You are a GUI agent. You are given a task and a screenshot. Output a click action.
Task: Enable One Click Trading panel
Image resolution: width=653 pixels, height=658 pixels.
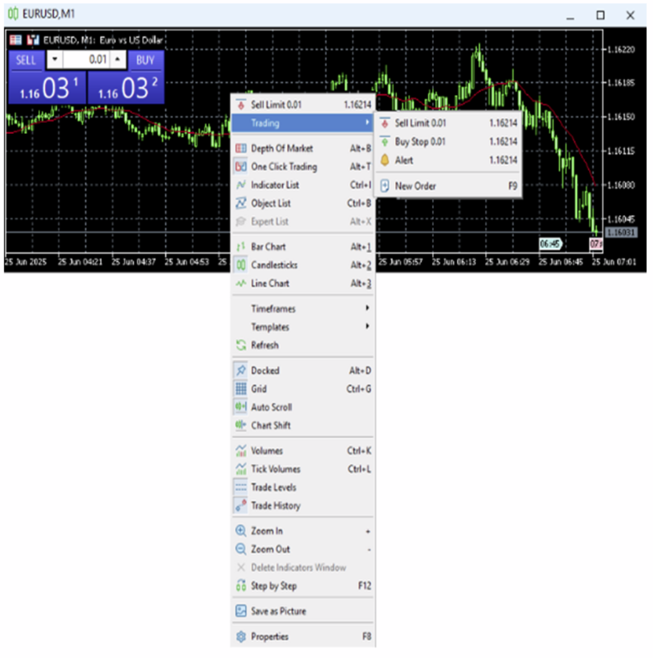[x=283, y=167]
